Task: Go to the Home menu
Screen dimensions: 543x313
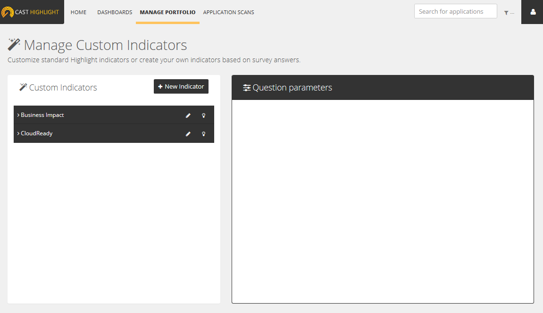Action: click(x=78, y=12)
